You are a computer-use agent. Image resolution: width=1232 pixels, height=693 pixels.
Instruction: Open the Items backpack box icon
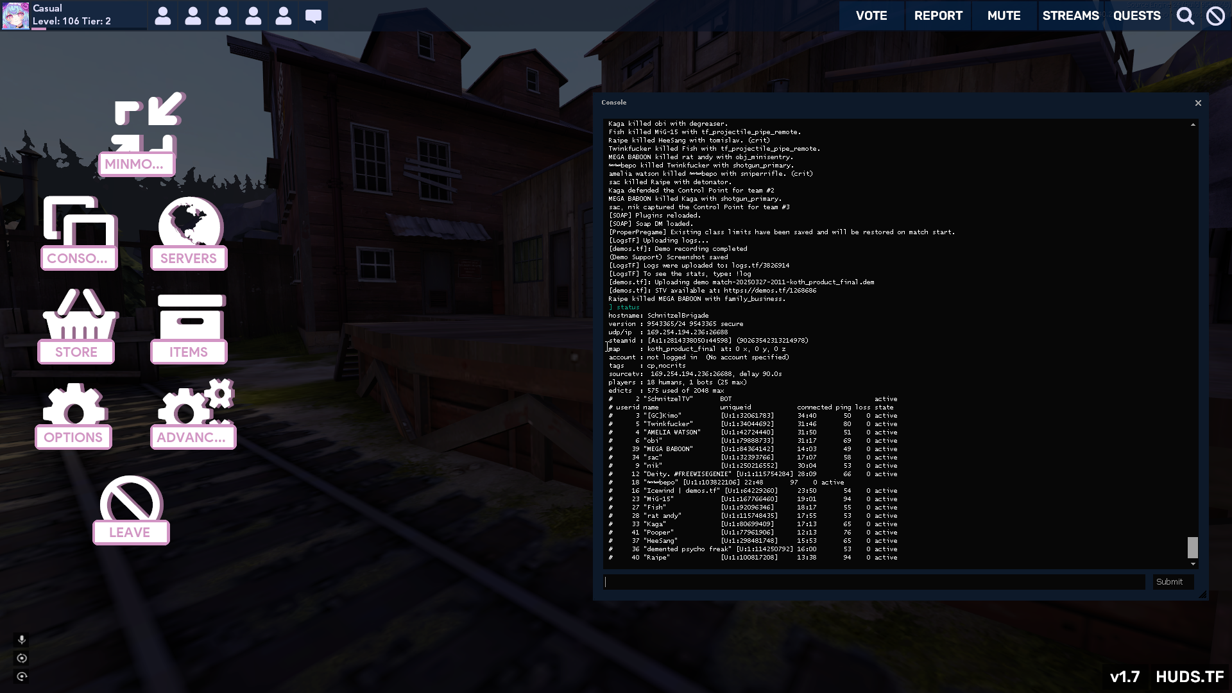[191, 316]
